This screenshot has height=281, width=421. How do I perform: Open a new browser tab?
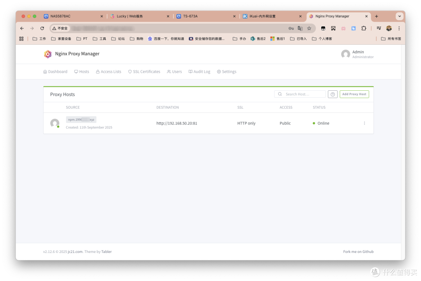tap(377, 16)
